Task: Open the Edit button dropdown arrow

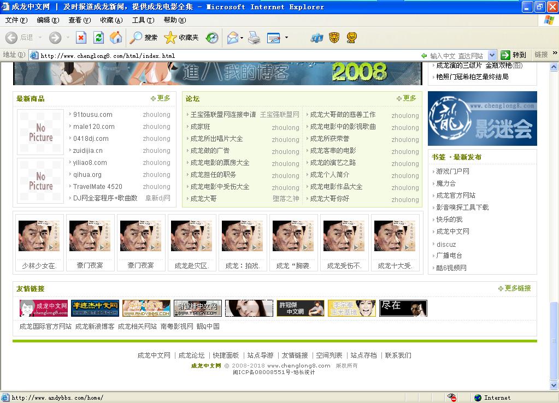Action: 286,38
